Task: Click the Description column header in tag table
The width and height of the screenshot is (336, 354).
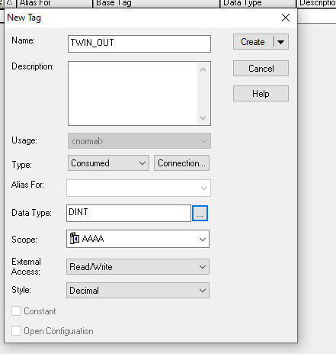Action: pyautogui.click(x=316, y=3)
